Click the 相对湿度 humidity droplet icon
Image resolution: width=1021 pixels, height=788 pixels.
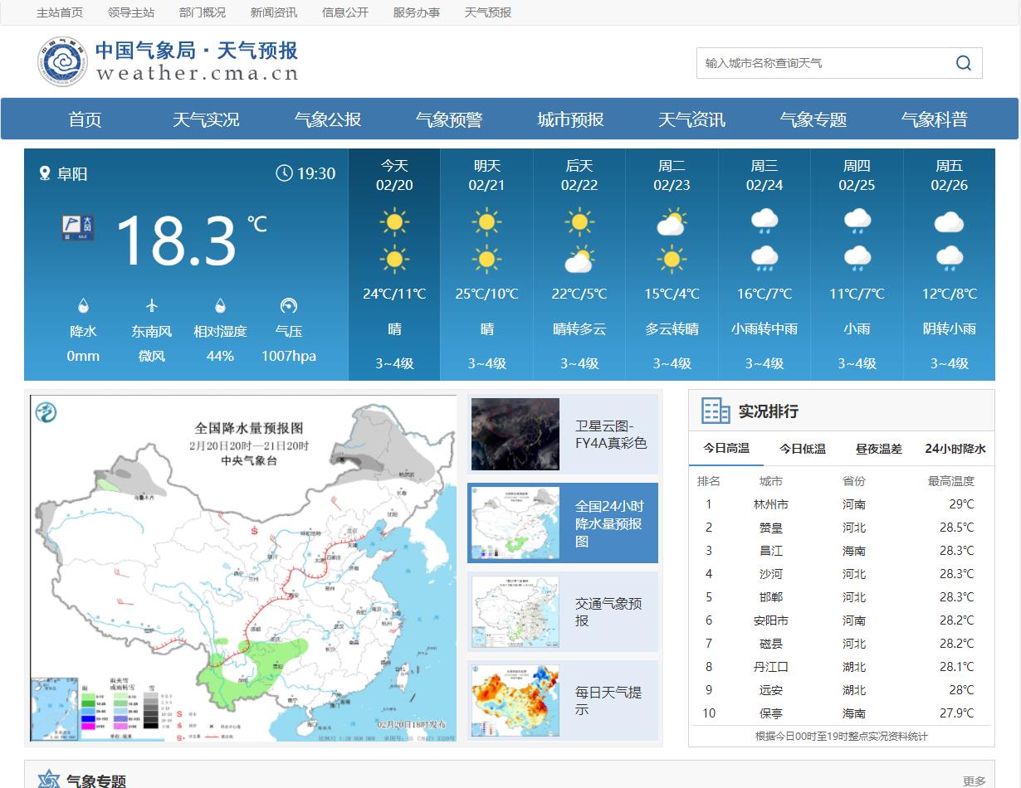(x=220, y=306)
